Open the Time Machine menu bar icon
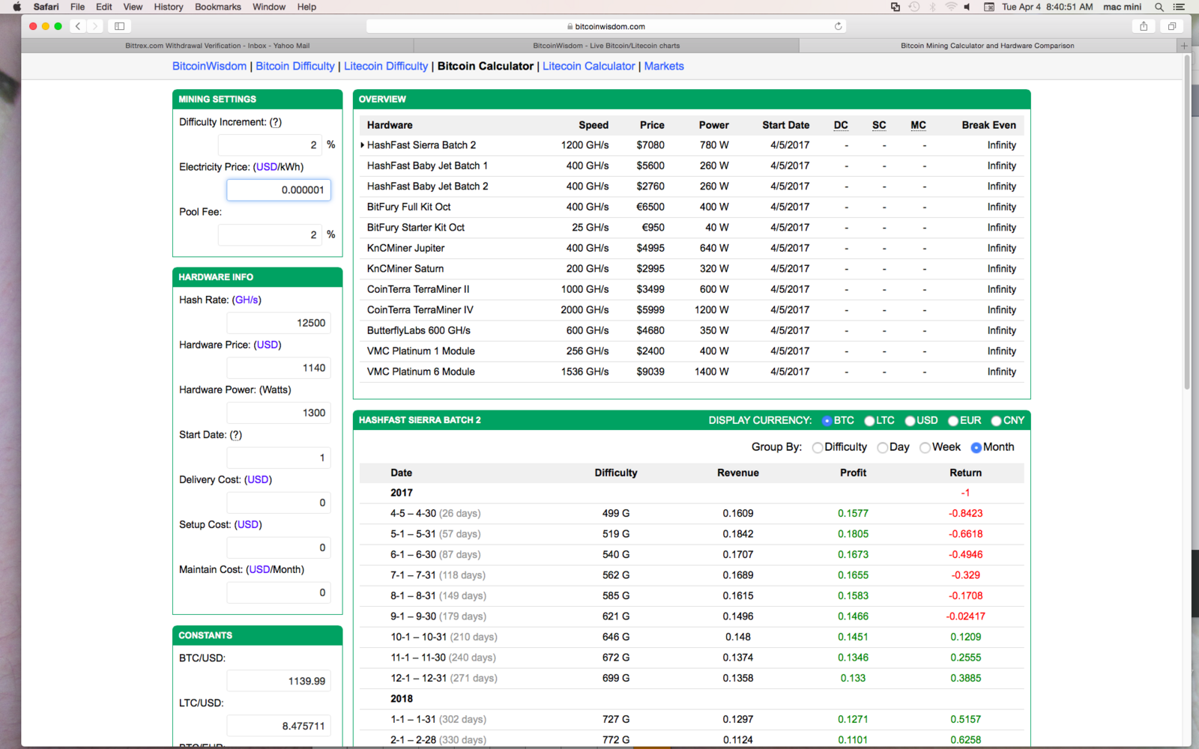The image size is (1199, 749). point(914,7)
